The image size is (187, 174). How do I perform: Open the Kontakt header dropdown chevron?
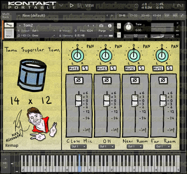click(61, 5)
